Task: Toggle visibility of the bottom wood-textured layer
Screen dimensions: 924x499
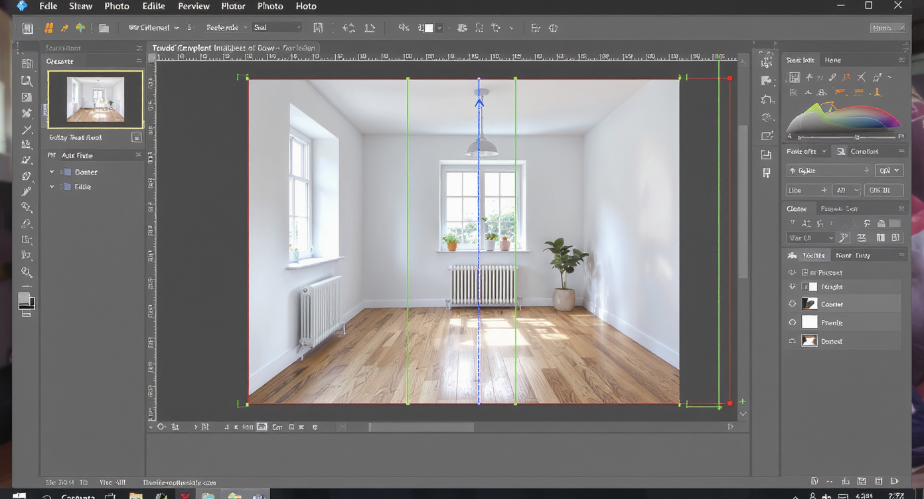Action: point(792,340)
